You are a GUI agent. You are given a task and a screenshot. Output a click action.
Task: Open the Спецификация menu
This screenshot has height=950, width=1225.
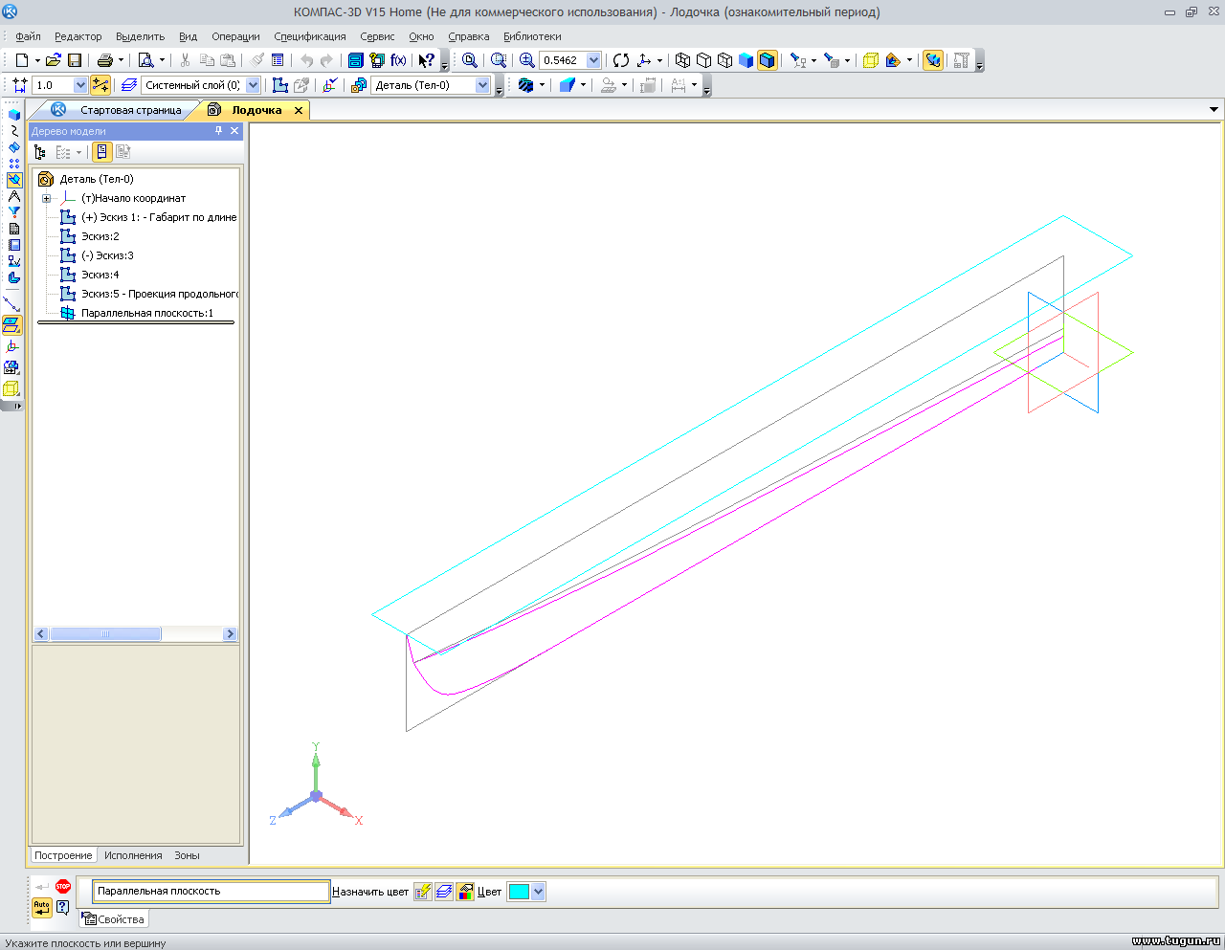310,36
